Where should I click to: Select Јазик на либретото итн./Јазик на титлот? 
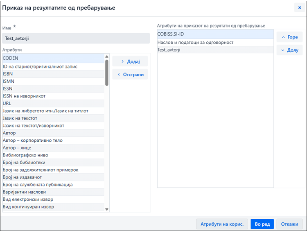click(54, 111)
